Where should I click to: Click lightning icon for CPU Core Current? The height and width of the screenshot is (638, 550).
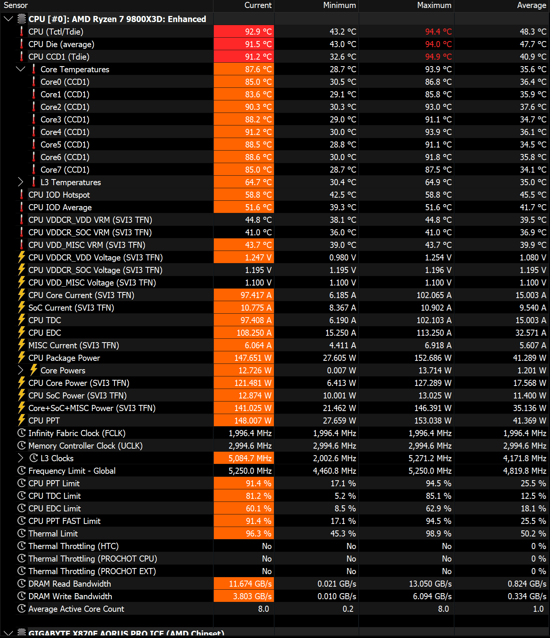coord(22,295)
